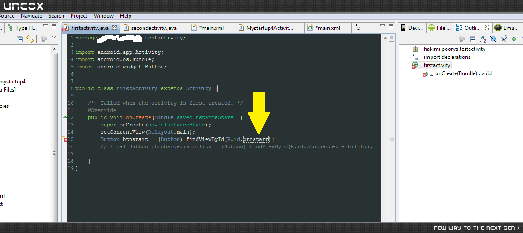The height and width of the screenshot is (233, 523).
Task: Click error marker on line 15 gutter
Action: (65, 139)
